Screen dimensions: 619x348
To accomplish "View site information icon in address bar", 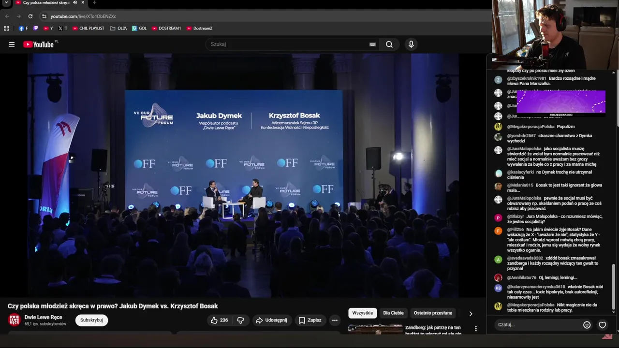I will tap(44, 16).
